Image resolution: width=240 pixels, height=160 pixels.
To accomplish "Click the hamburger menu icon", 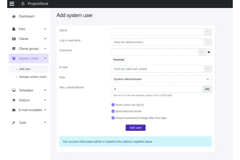I will coord(12,4).
